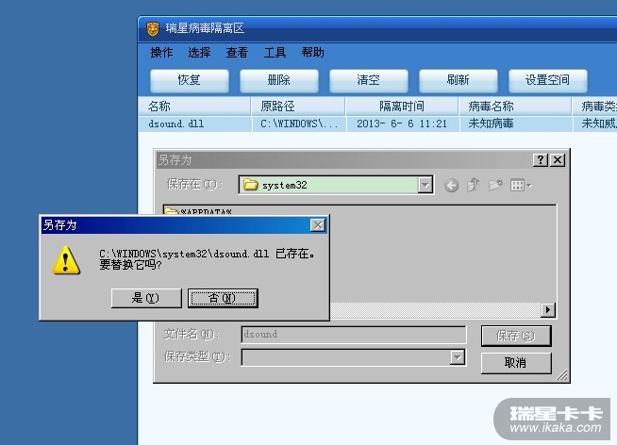Viewport: 617px width, 445px height.
Task: Select the dsound.dll quarantine entry
Action: pos(176,124)
